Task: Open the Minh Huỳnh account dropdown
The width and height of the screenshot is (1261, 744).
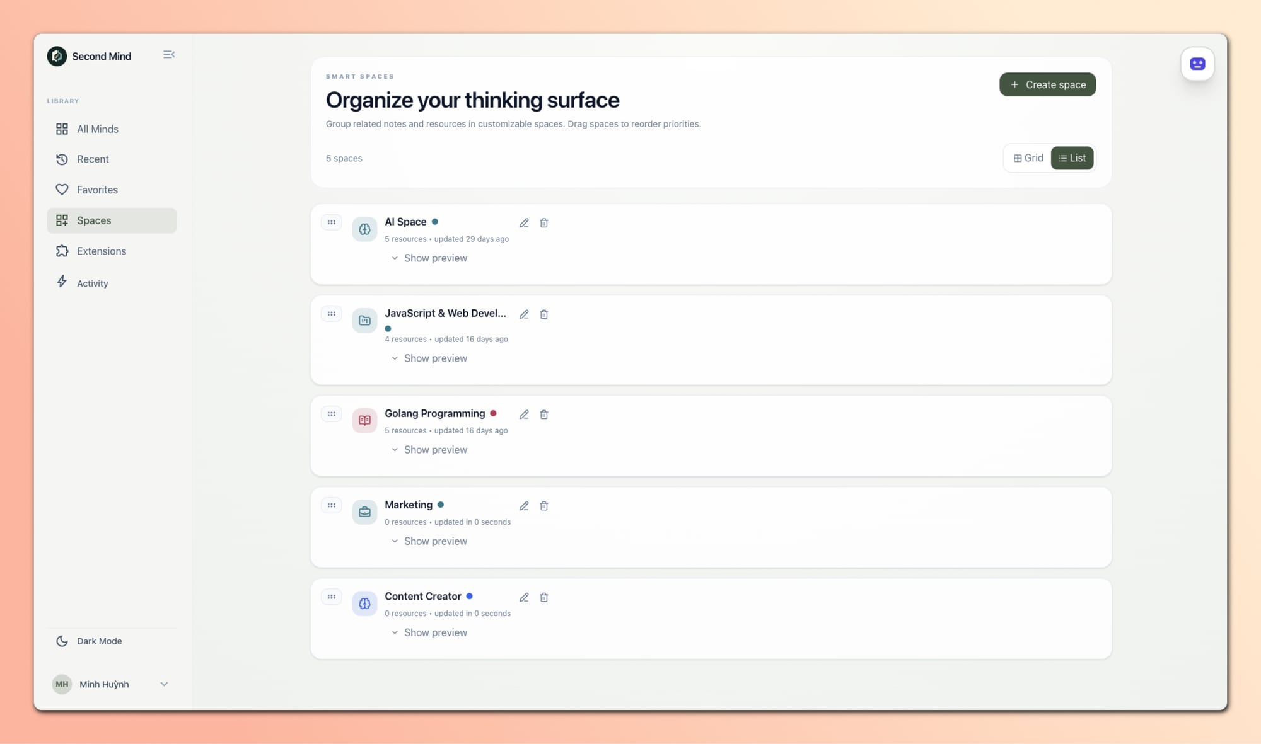Action: (112, 684)
